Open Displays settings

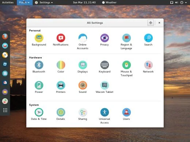pyautogui.click(x=83, y=67)
